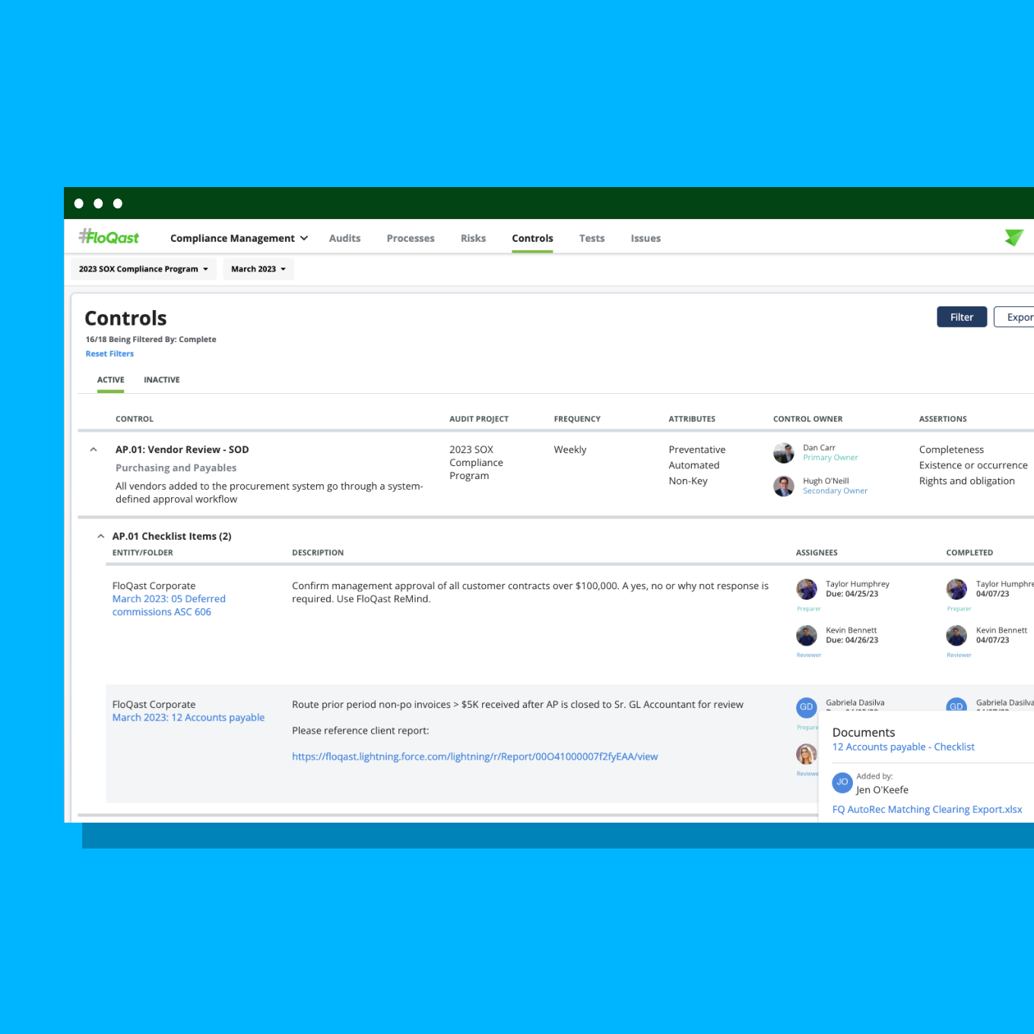Click the Automated attribute
The image size is (1034, 1034).
(694, 465)
